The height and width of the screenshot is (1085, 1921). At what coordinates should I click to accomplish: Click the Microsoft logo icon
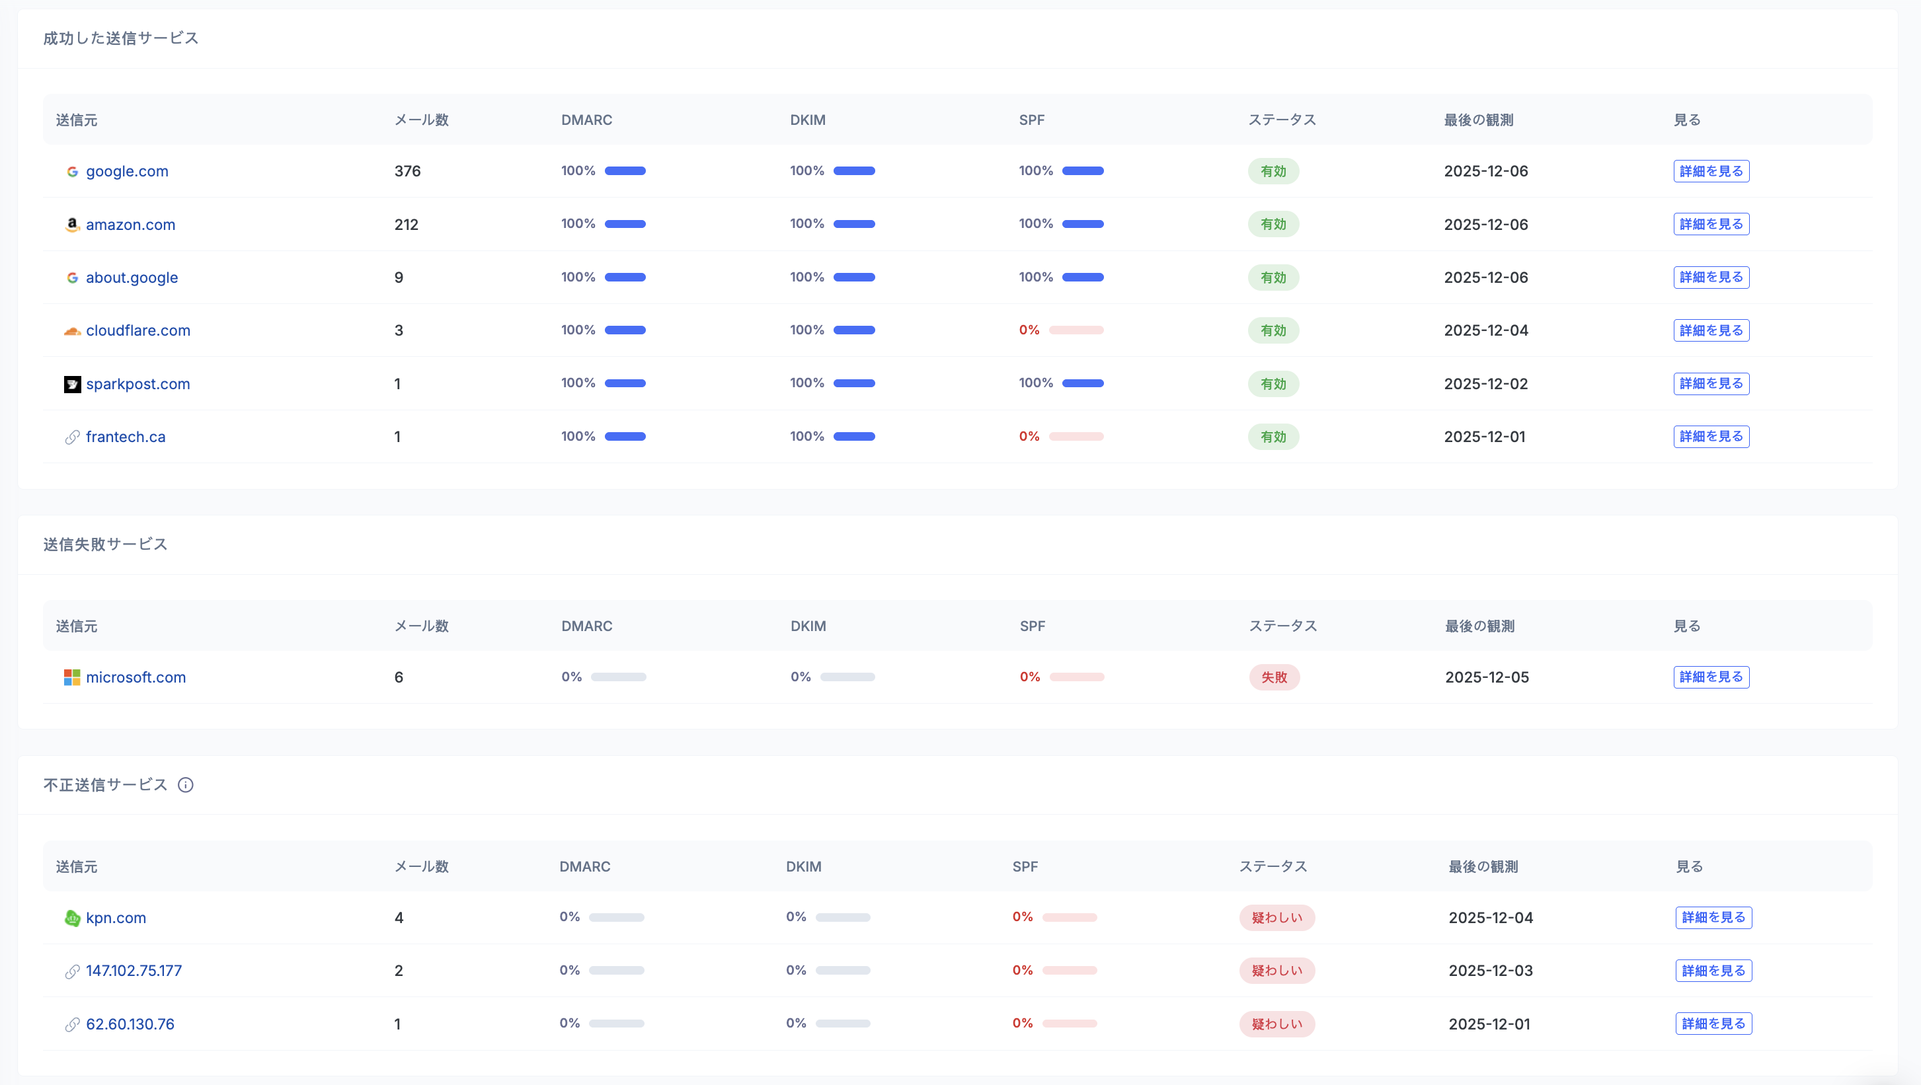(x=72, y=677)
